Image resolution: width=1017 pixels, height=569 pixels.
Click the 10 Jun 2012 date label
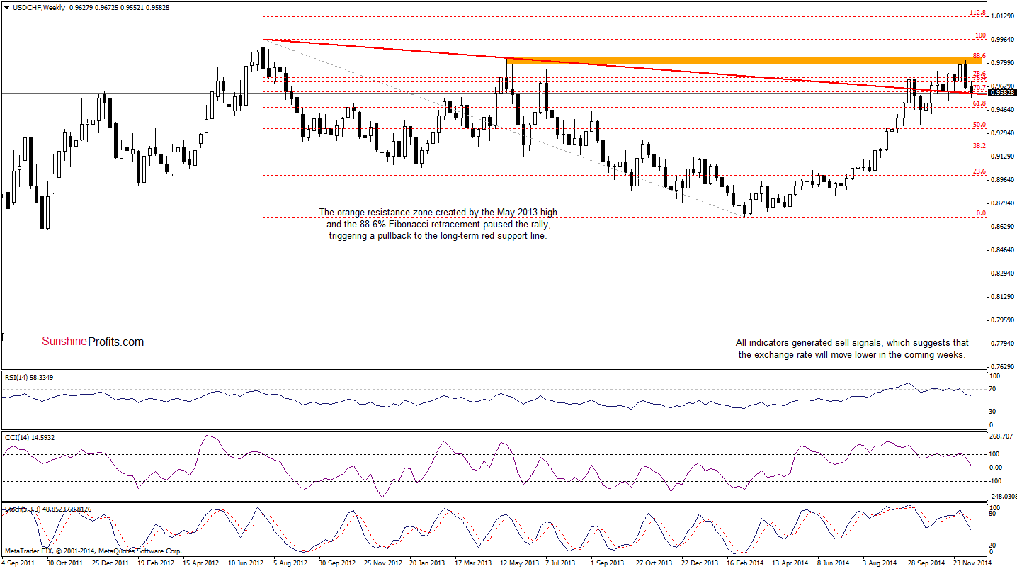[245, 563]
